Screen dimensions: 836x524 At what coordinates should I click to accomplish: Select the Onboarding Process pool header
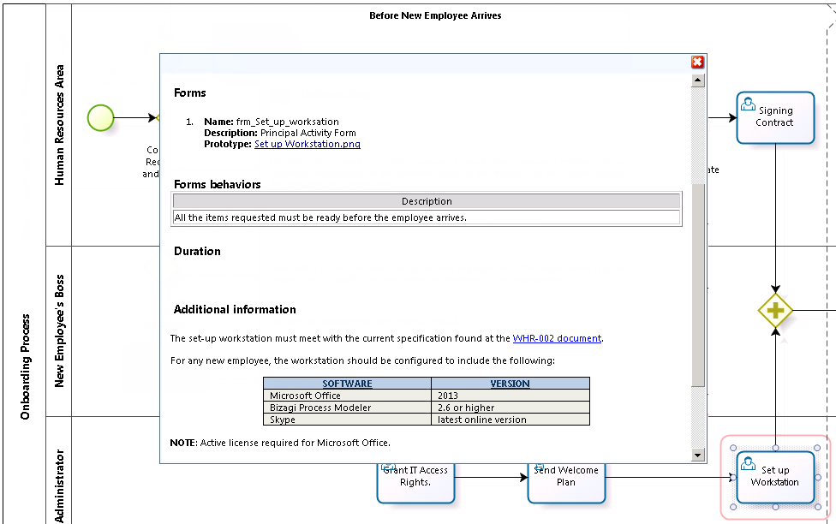tap(25, 264)
